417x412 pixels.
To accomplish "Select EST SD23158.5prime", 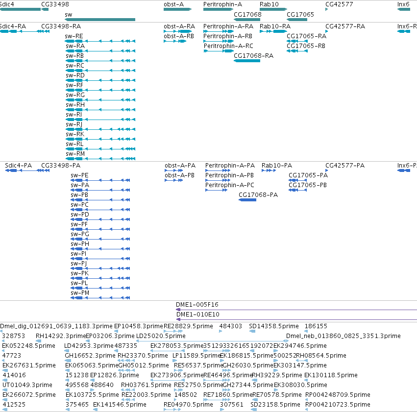I will point(254,410).
